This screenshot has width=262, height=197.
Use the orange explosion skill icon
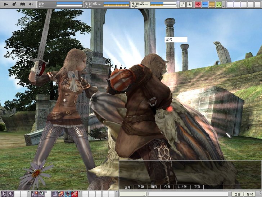pos(61,194)
